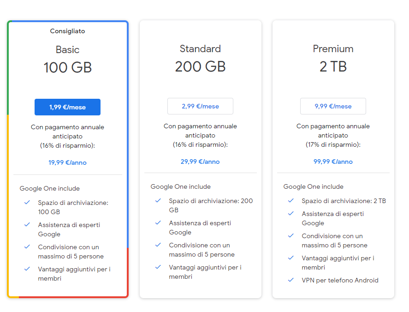
Task: Click the Basic 1,99 €/mese button
Action: tap(67, 107)
